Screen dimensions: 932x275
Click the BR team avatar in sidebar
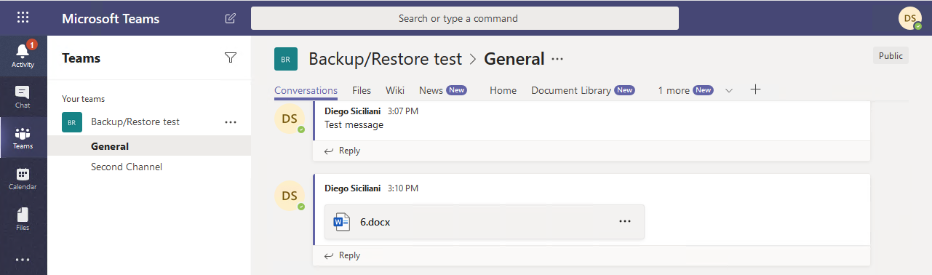click(x=72, y=122)
